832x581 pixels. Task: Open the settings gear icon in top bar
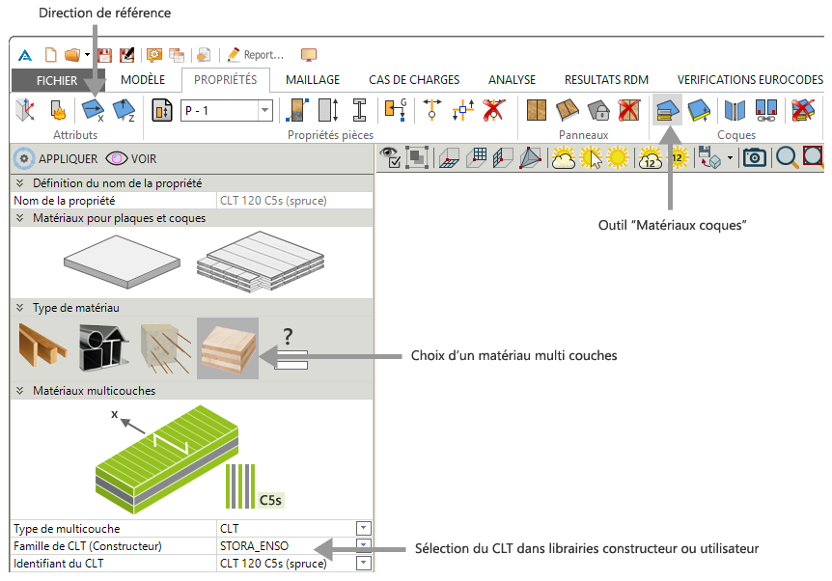click(154, 55)
